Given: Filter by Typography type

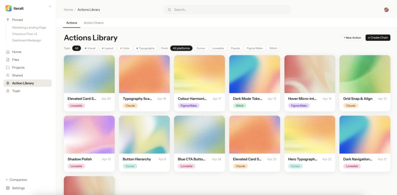Looking at the screenshot, I should pos(145,48).
